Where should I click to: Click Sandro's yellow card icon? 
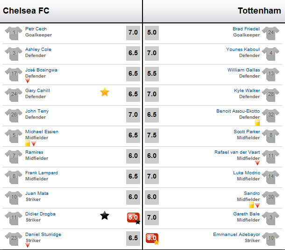(x=251, y=205)
